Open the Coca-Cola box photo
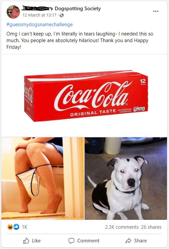The width and height of the screenshot is (169, 249). point(84,95)
